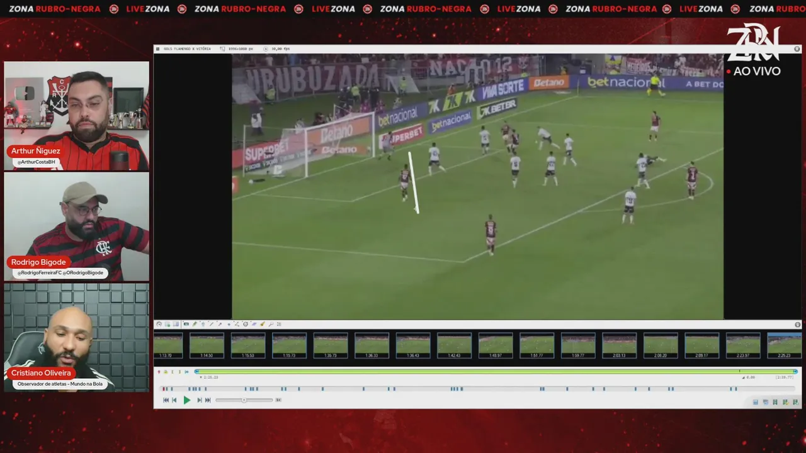Adjust the playback speed slider handle
This screenshot has width=806, height=453.
[244, 400]
